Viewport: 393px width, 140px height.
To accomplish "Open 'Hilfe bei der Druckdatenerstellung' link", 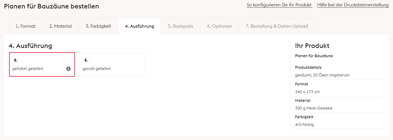I will click(x=353, y=5).
